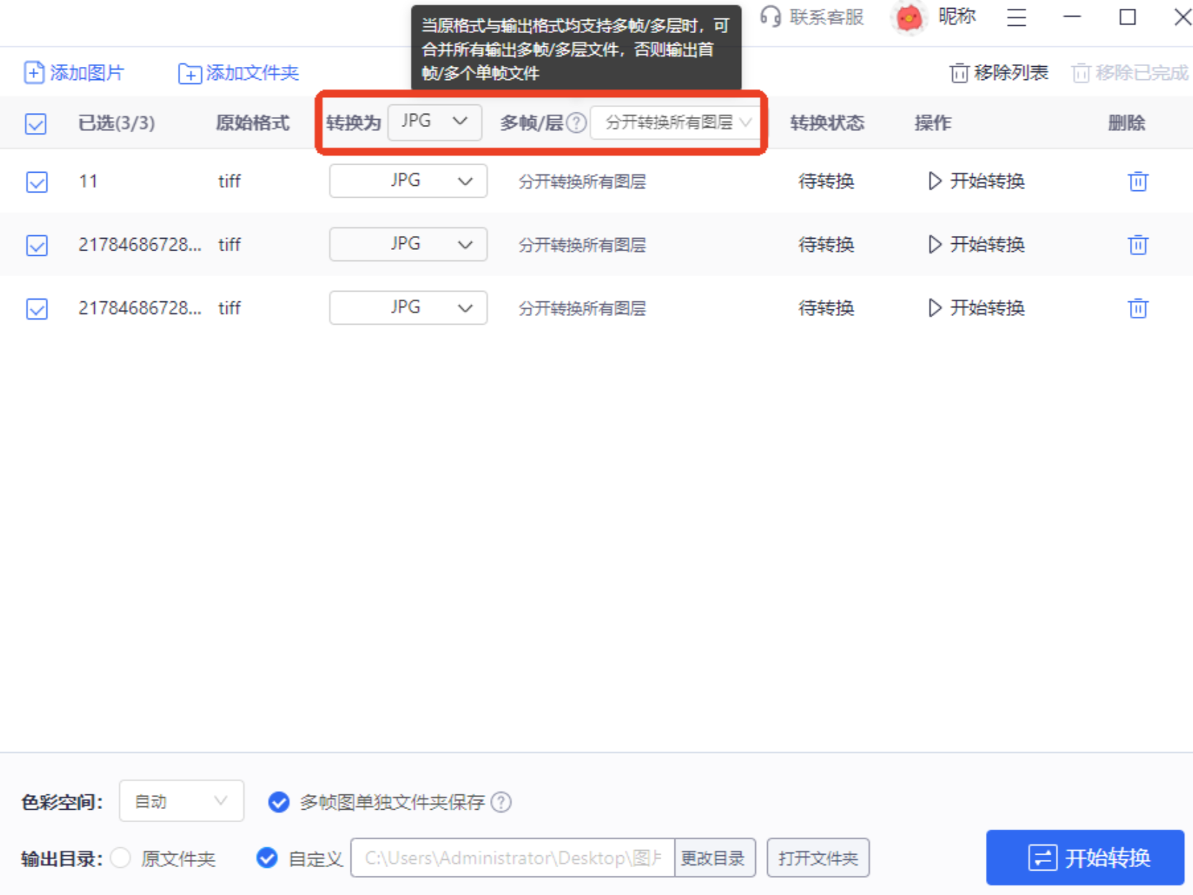1193x895 pixels.
Task: Click the help icon next to 多帧/层
Action: coord(577,123)
